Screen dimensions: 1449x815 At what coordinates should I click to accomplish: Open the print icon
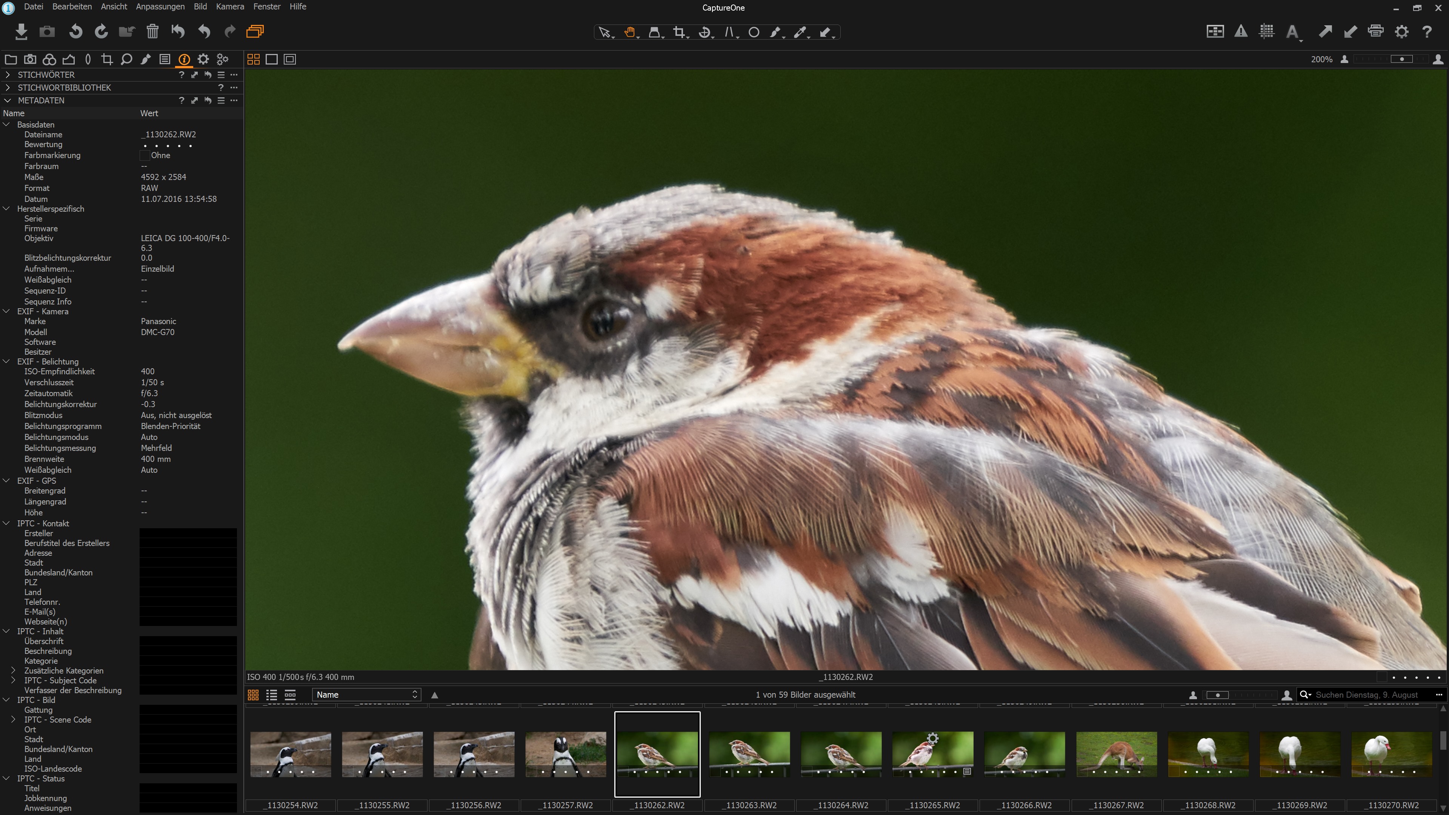(x=1375, y=32)
